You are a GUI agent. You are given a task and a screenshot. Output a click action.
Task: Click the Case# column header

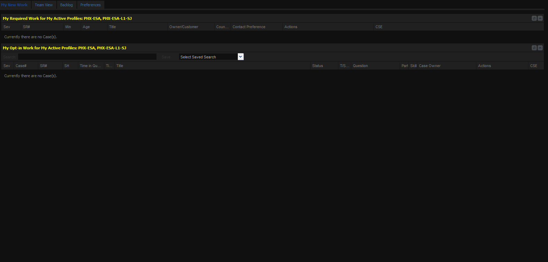coord(26,66)
